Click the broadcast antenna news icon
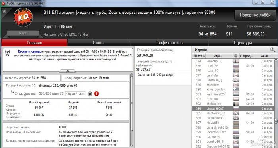 8,53
